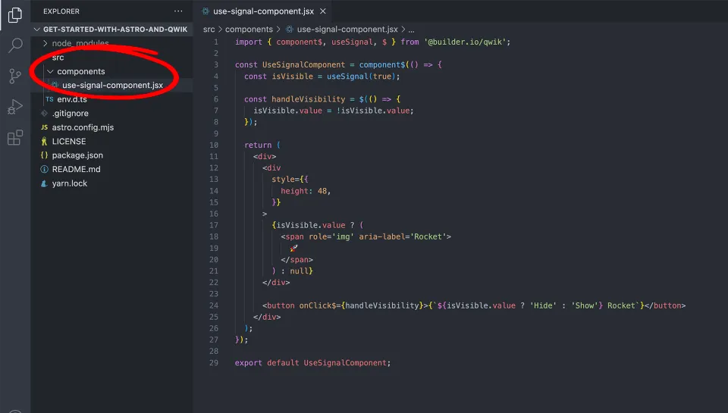Click 'useSignal(true)' on line 4
Image resolution: width=728 pixels, height=413 pixels.
click(361, 76)
